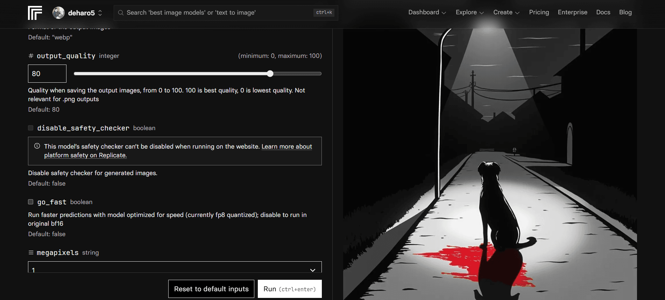Click the hash icon beside output_quality
The width and height of the screenshot is (665, 300).
coord(31,56)
